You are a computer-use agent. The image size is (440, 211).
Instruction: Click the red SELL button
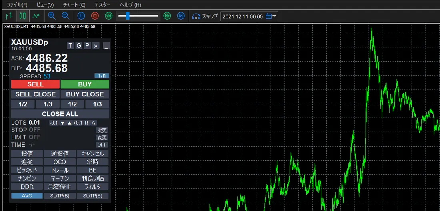click(35, 84)
